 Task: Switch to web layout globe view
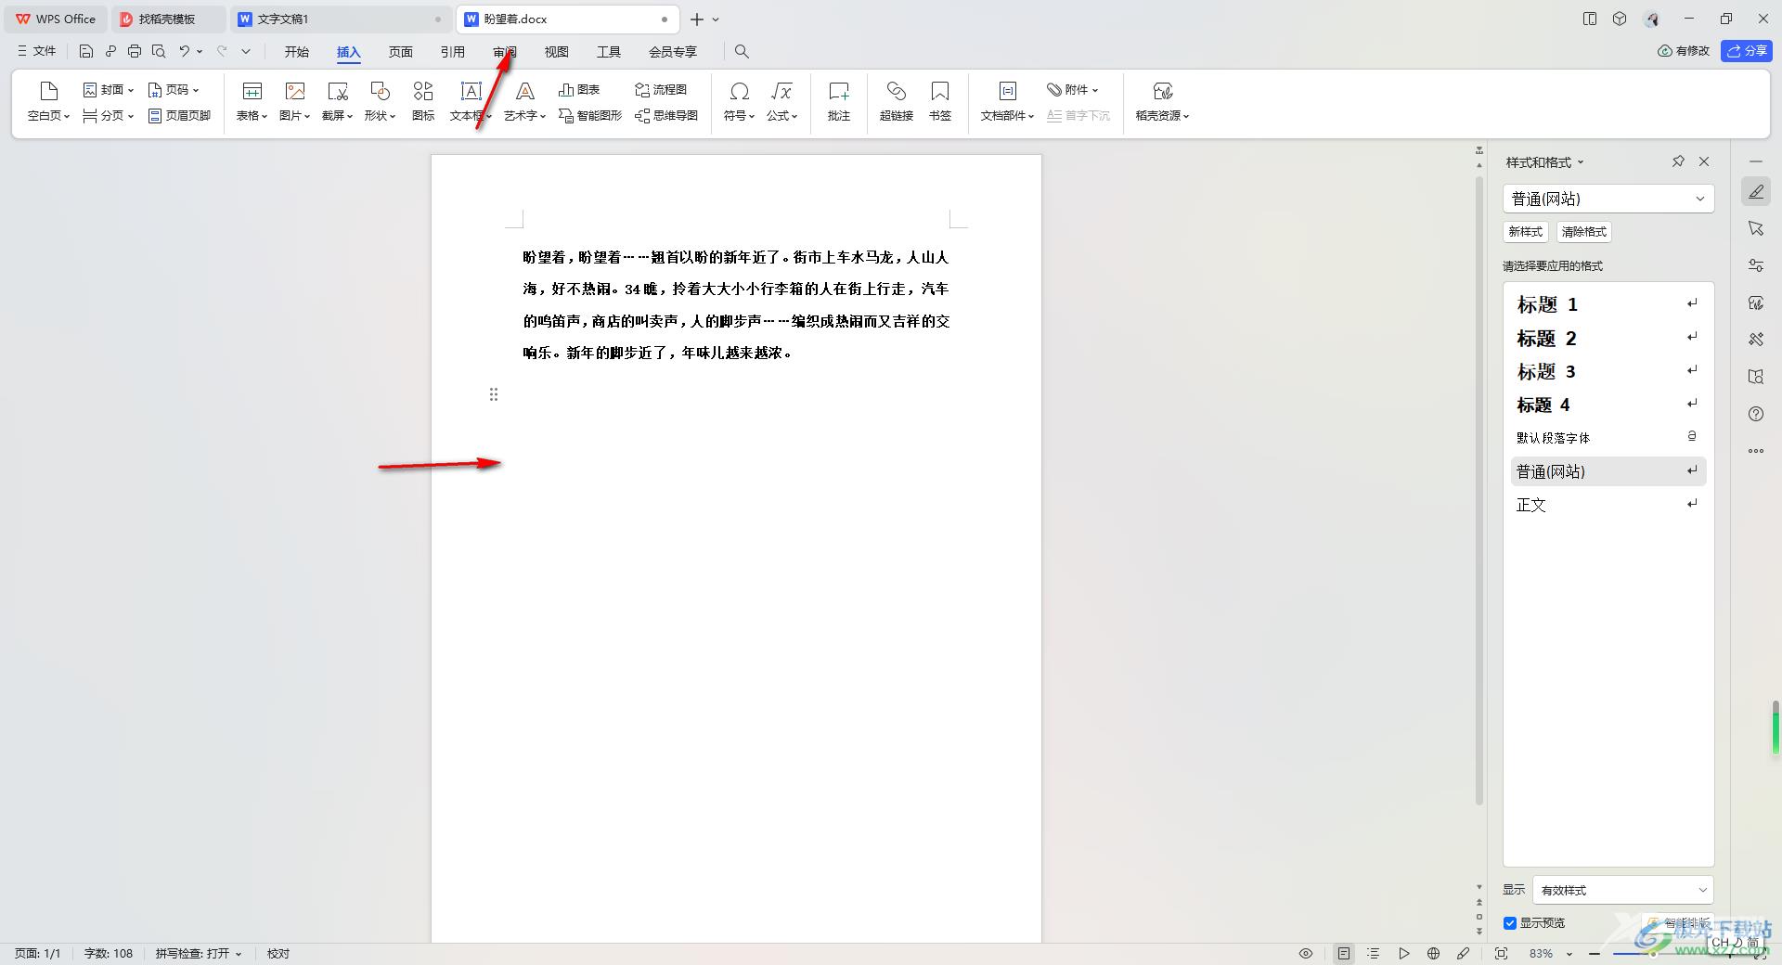(1434, 954)
